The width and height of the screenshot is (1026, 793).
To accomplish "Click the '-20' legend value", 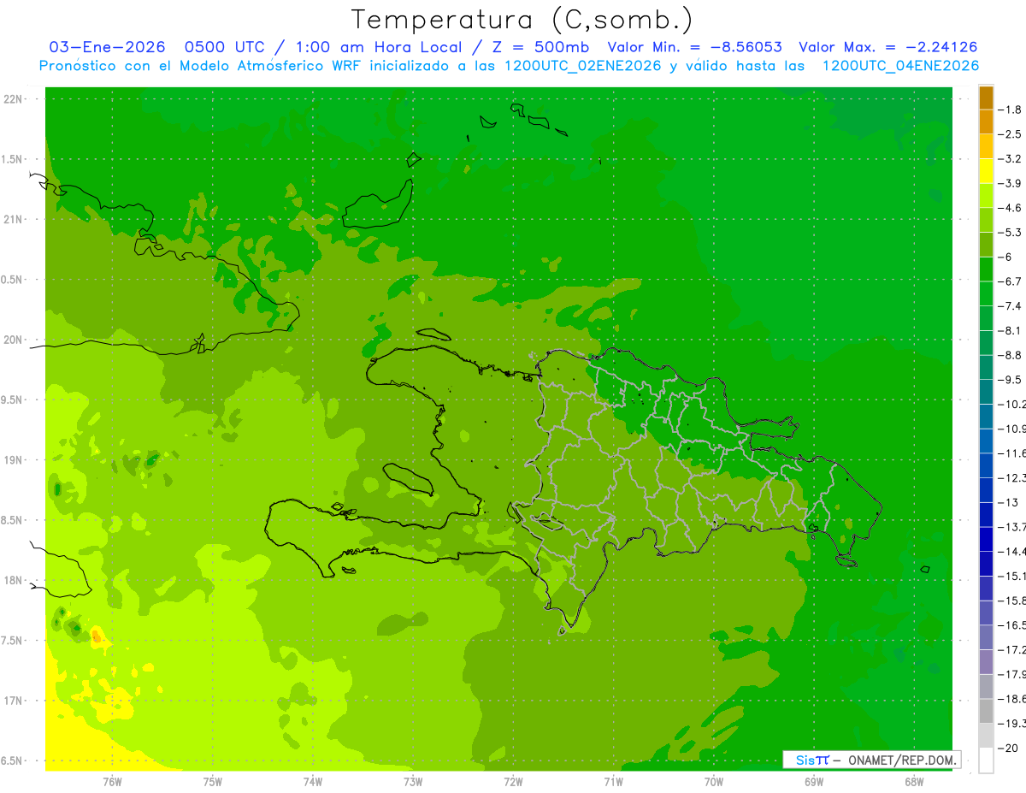I will click(1010, 748).
